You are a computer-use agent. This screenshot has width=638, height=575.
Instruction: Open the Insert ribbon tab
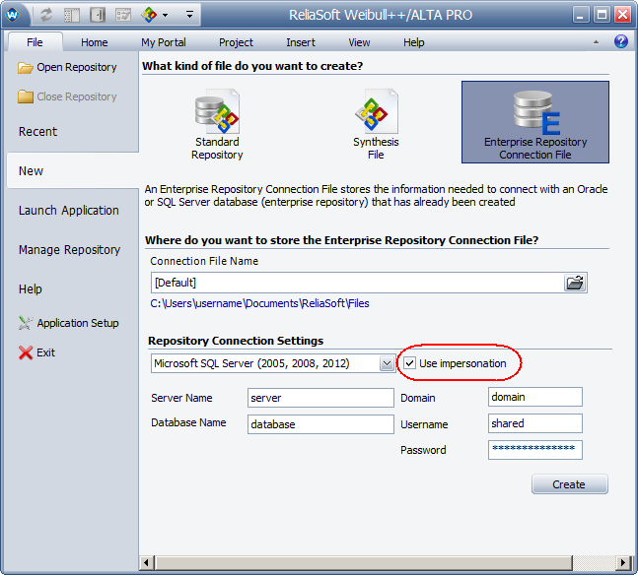(301, 42)
